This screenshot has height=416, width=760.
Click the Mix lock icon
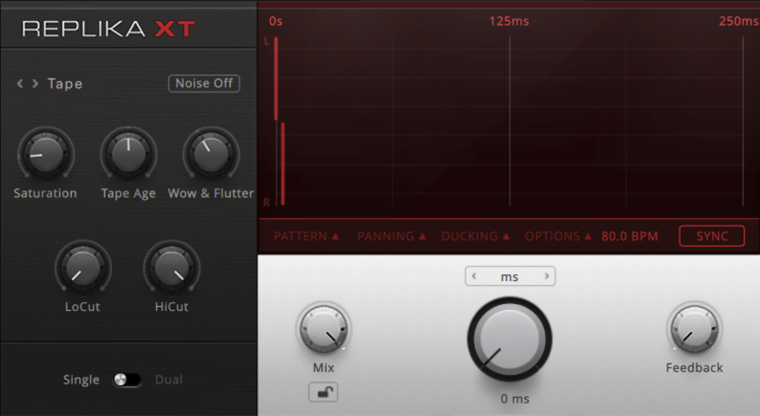point(323,393)
